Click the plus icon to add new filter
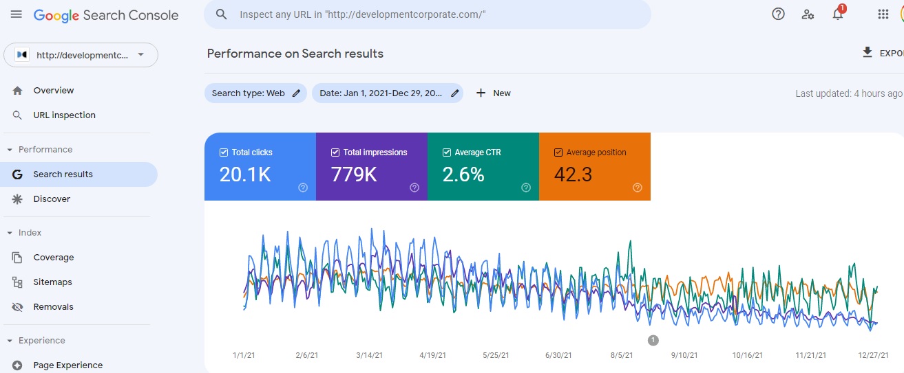The width and height of the screenshot is (904, 373). (481, 93)
